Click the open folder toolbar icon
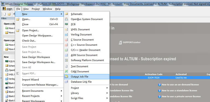 [9, 14]
